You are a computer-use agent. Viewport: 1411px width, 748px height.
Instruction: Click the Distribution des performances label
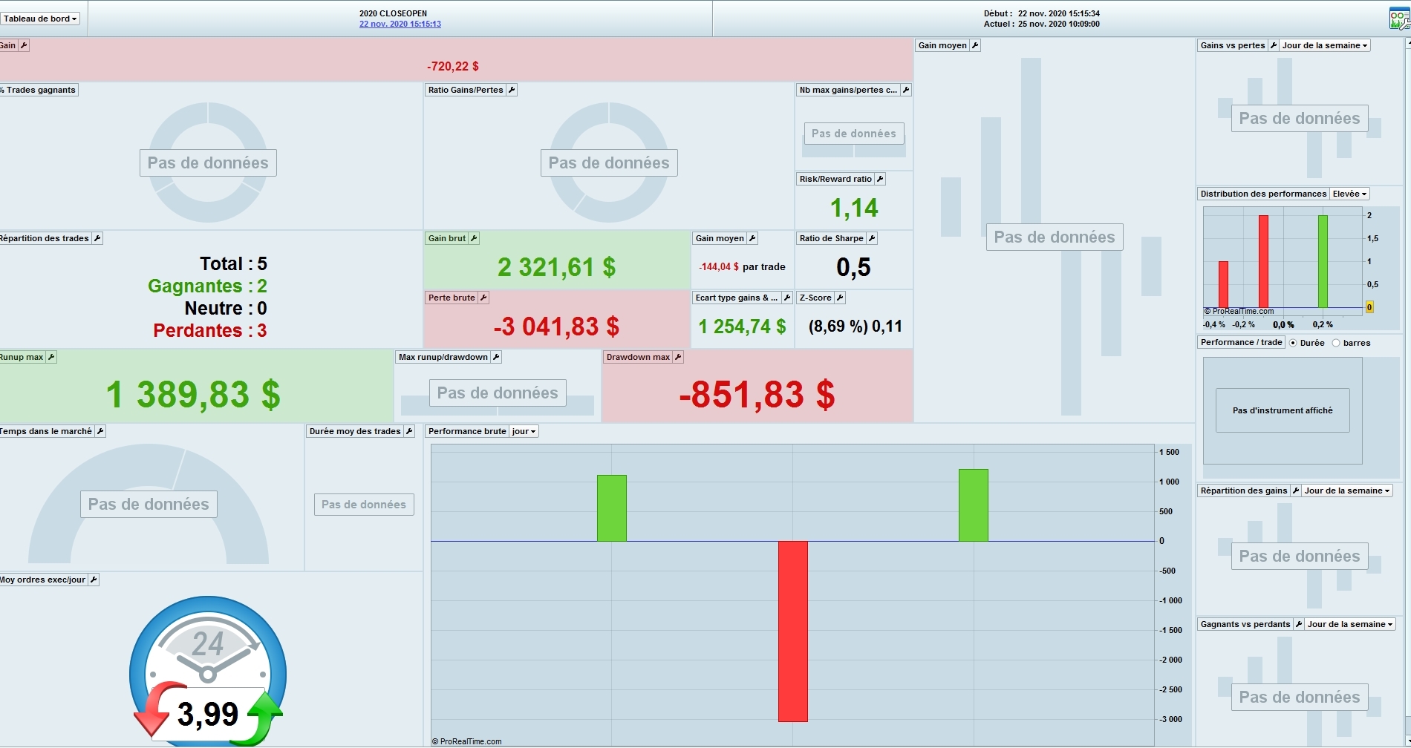1263,194
